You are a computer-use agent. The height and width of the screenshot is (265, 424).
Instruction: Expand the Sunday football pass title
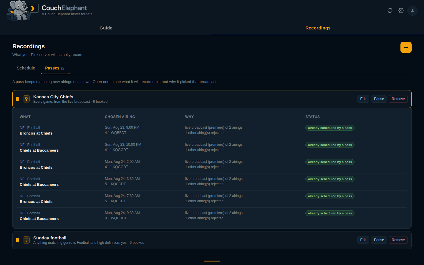[50, 238]
